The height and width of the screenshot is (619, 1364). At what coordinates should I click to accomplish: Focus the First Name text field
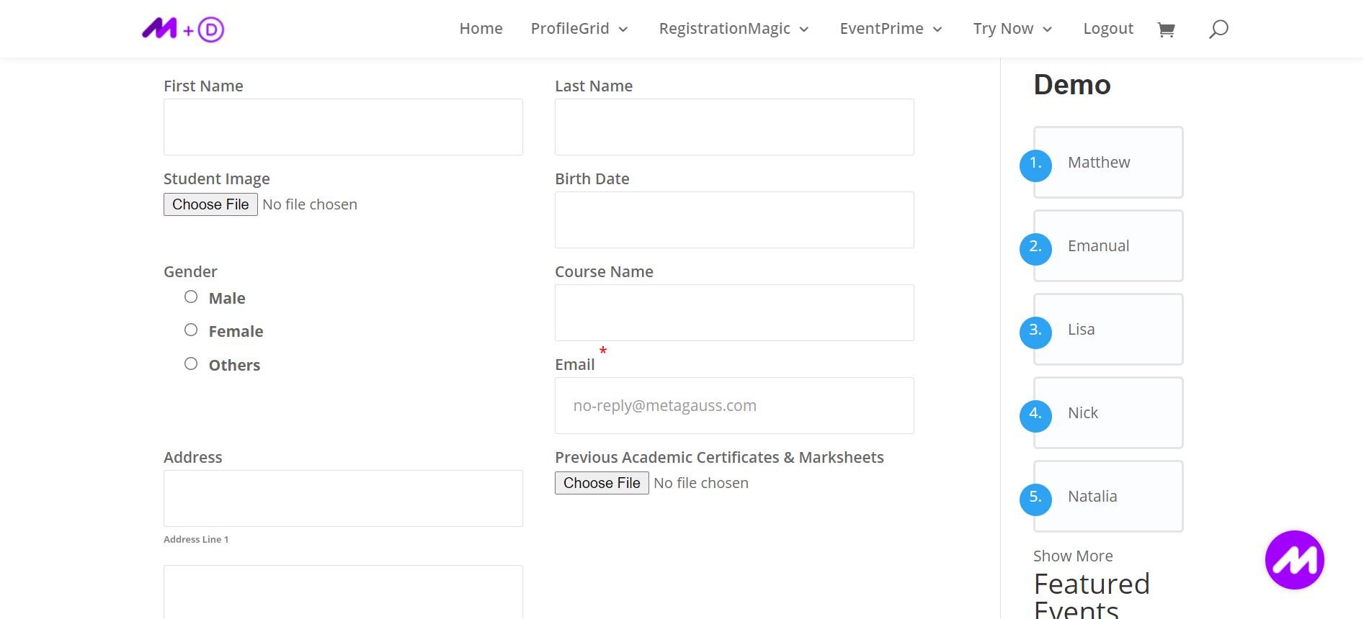pos(343,127)
